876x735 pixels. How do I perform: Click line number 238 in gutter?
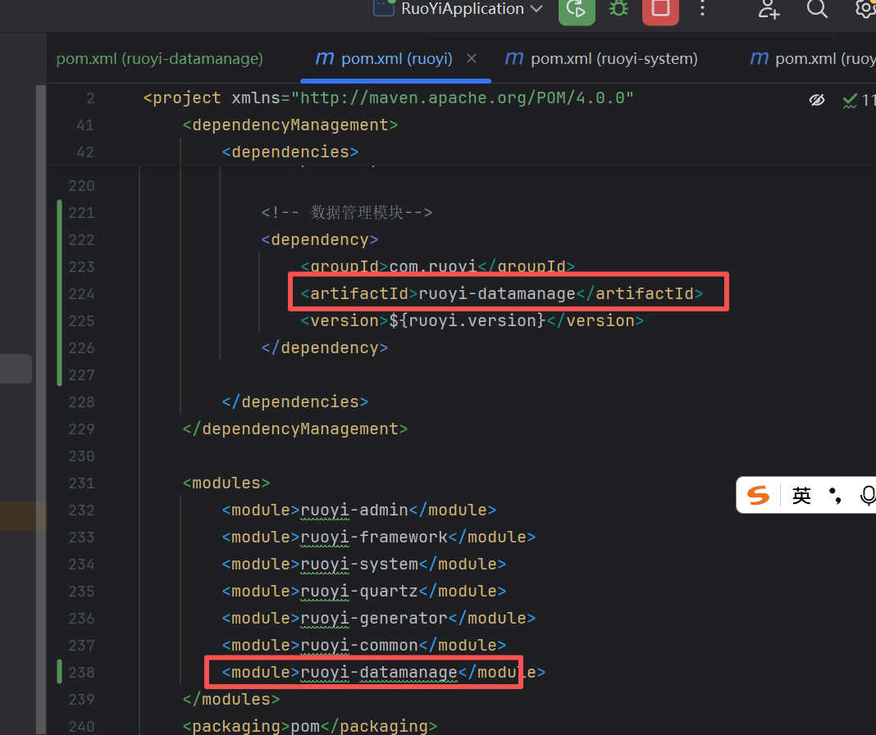[x=81, y=673]
